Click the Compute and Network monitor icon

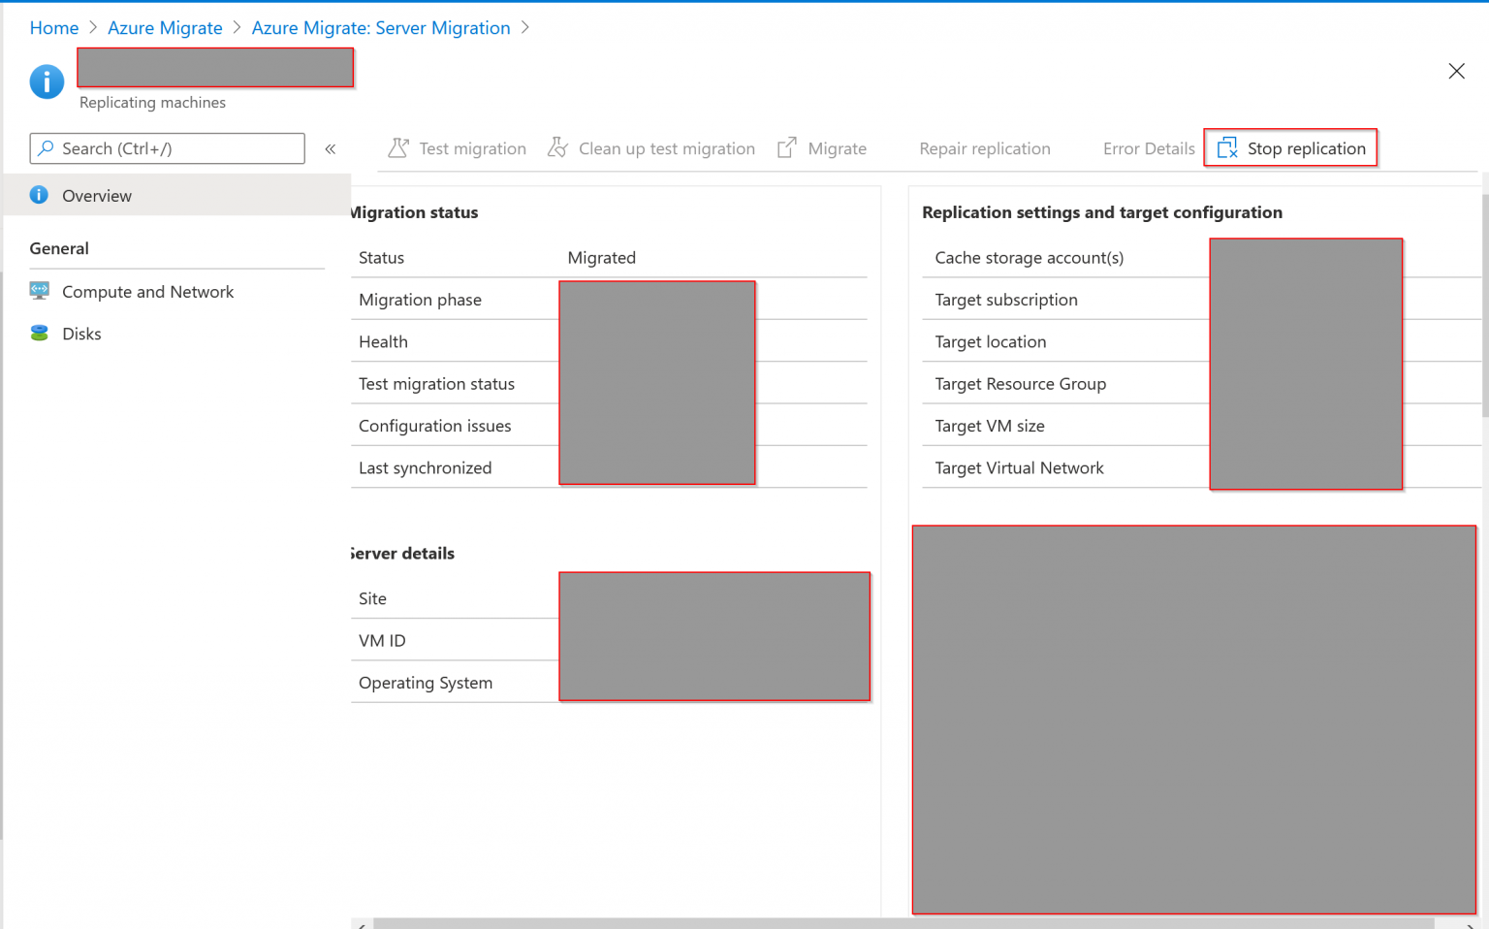(39, 291)
